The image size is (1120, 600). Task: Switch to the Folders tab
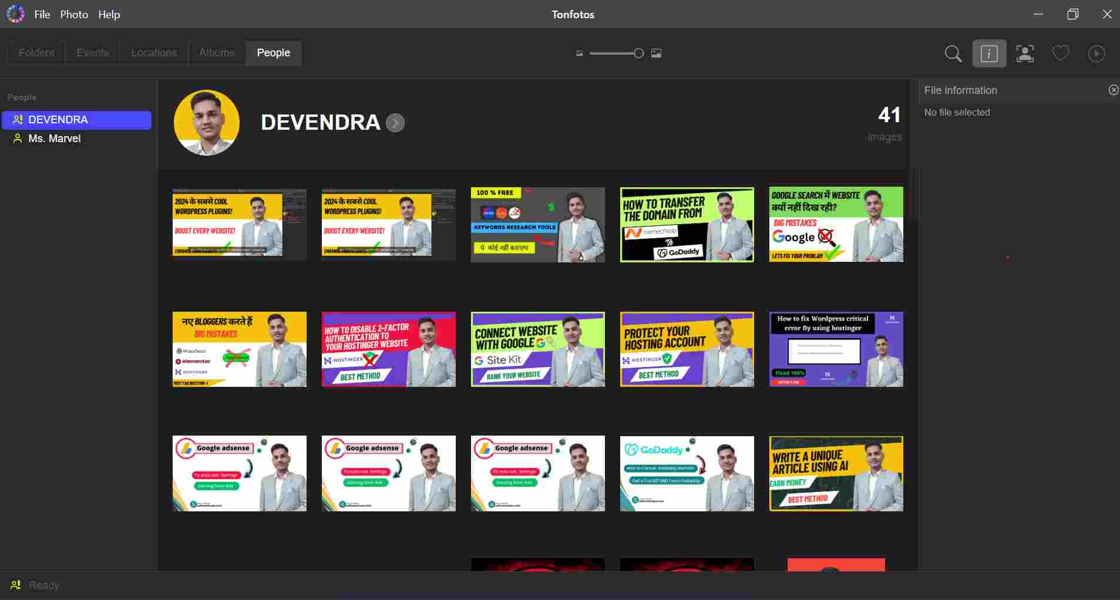36,53
